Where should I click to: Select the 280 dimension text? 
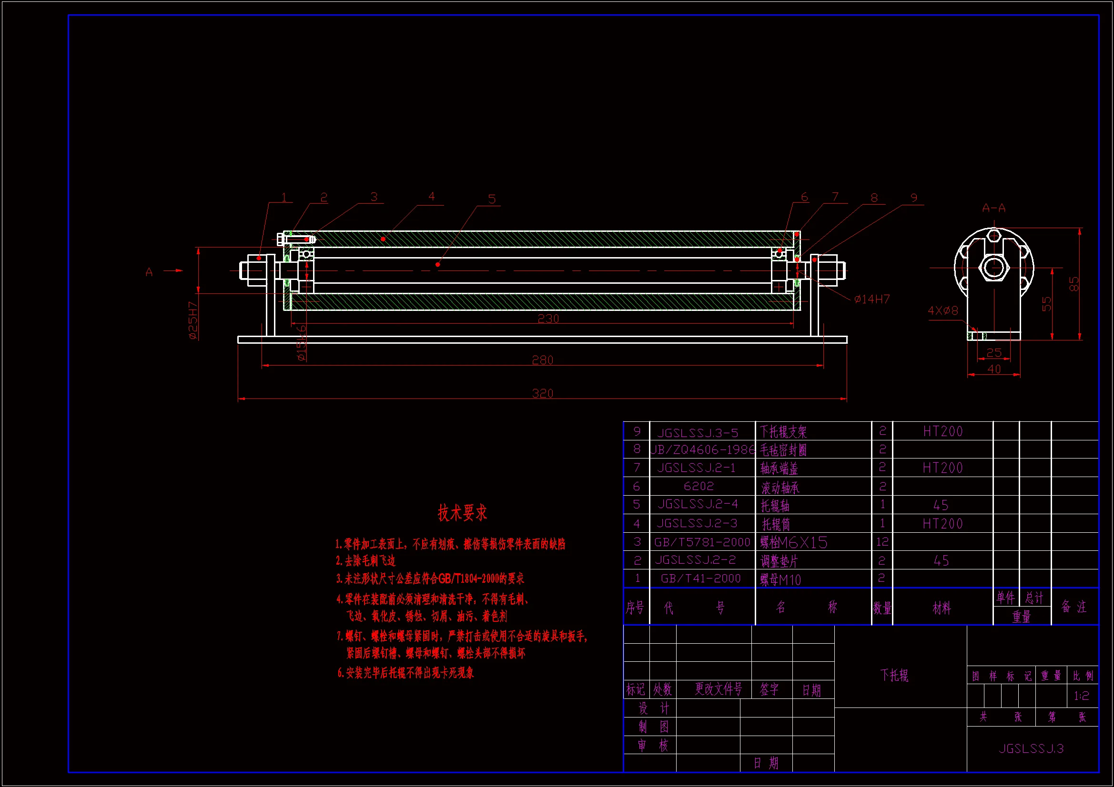click(x=542, y=360)
